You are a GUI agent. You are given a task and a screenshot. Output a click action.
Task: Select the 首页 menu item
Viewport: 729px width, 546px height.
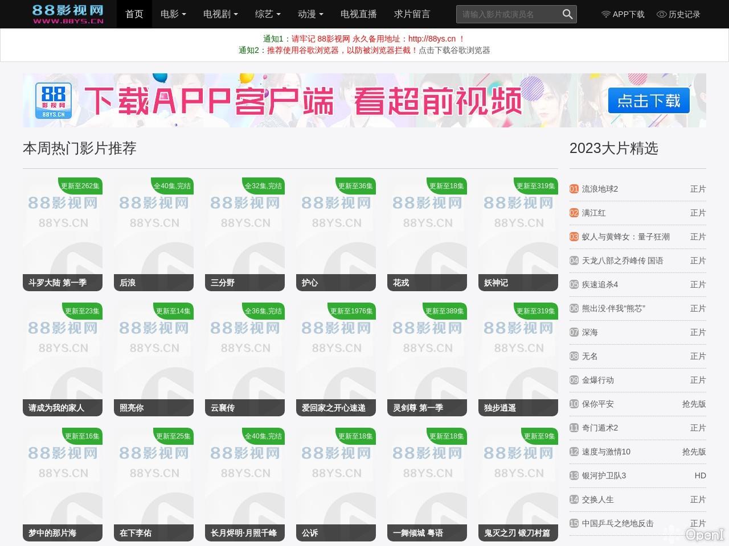click(134, 14)
